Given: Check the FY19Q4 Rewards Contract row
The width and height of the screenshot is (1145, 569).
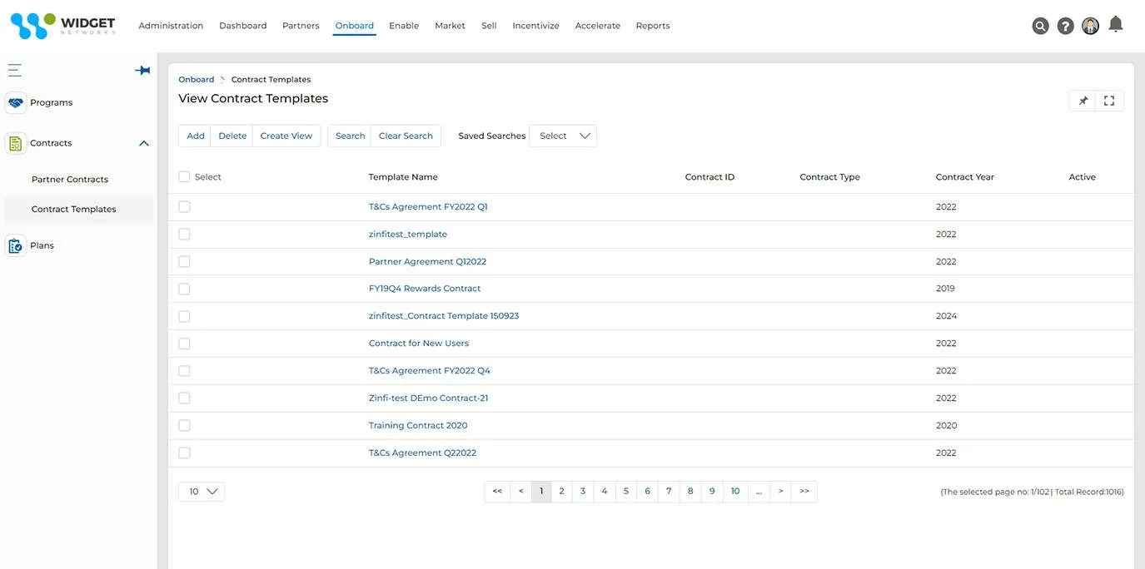Looking at the screenshot, I should 184,289.
